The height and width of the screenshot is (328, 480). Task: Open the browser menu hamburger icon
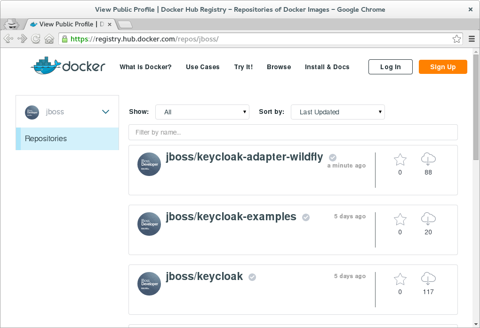point(472,39)
